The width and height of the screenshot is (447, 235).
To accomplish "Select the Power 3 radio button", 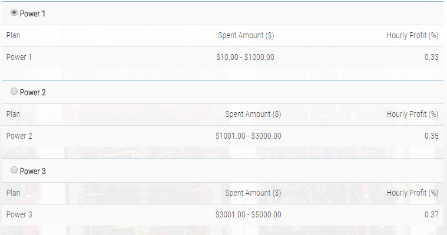I will (14, 170).
